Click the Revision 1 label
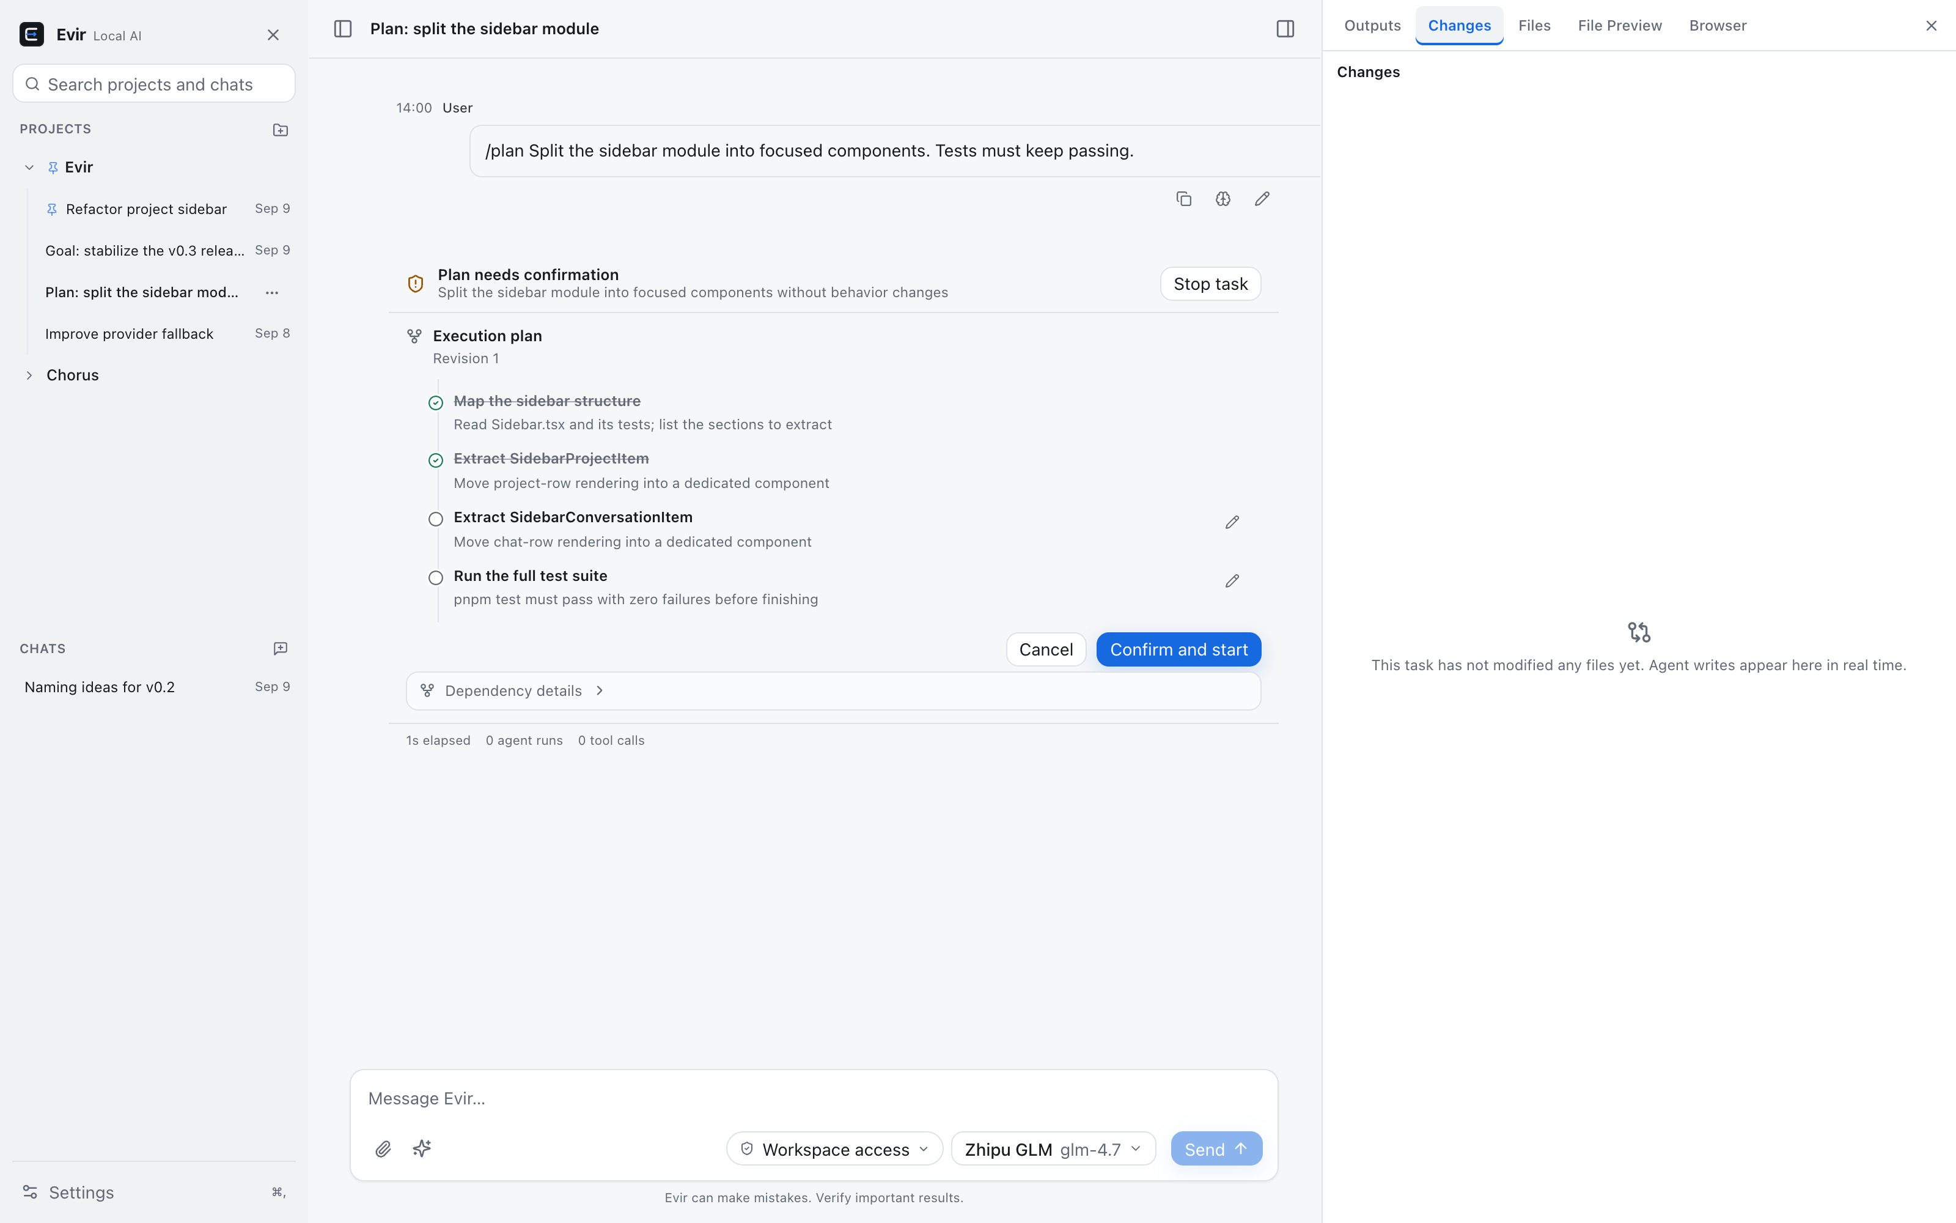Viewport: 1956px width, 1223px height. [466, 358]
